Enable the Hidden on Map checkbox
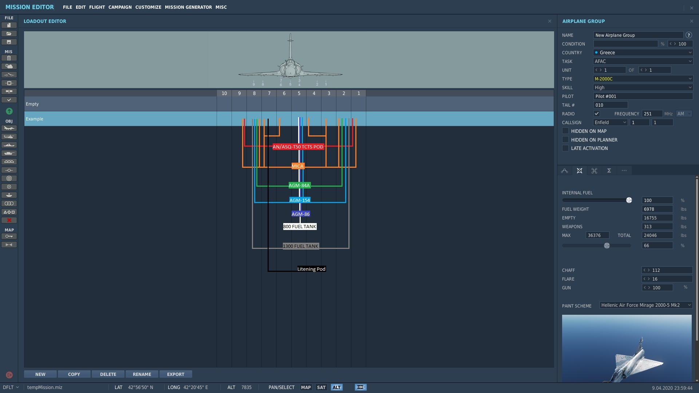 [565, 131]
